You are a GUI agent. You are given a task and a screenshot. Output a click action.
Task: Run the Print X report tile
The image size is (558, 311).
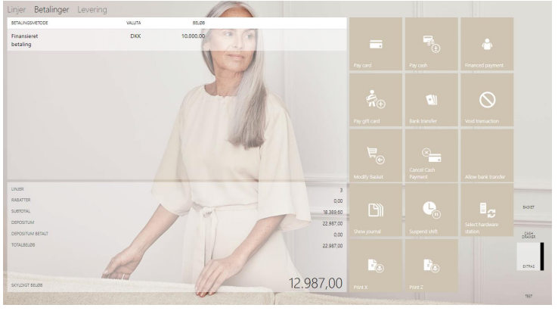(x=375, y=266)
